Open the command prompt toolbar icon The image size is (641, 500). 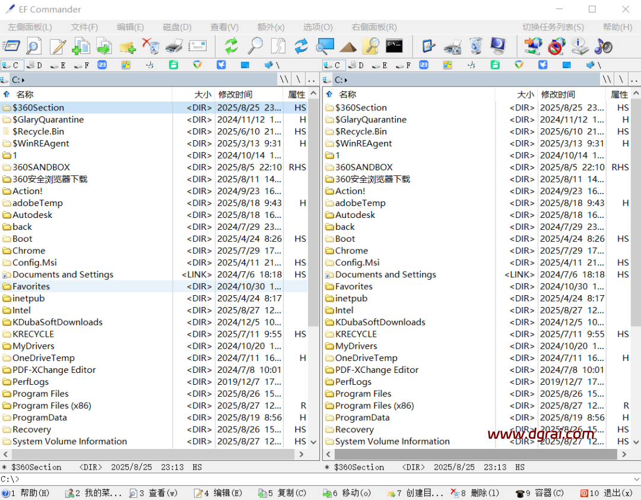[x=394, y=46]
